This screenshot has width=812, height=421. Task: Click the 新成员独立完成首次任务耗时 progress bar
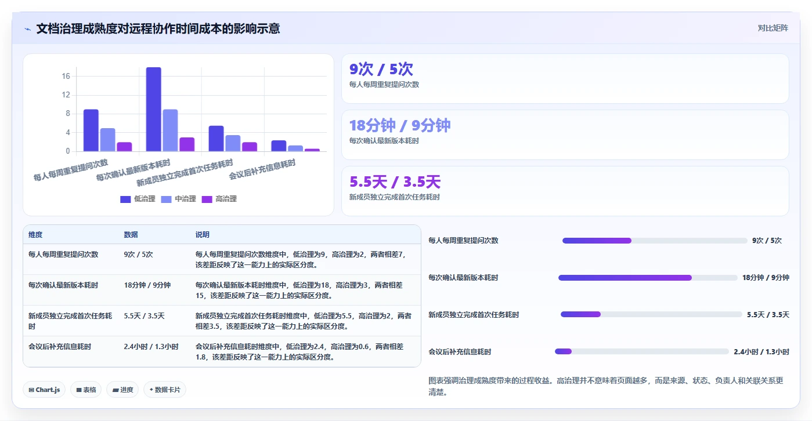click(651, 314)
